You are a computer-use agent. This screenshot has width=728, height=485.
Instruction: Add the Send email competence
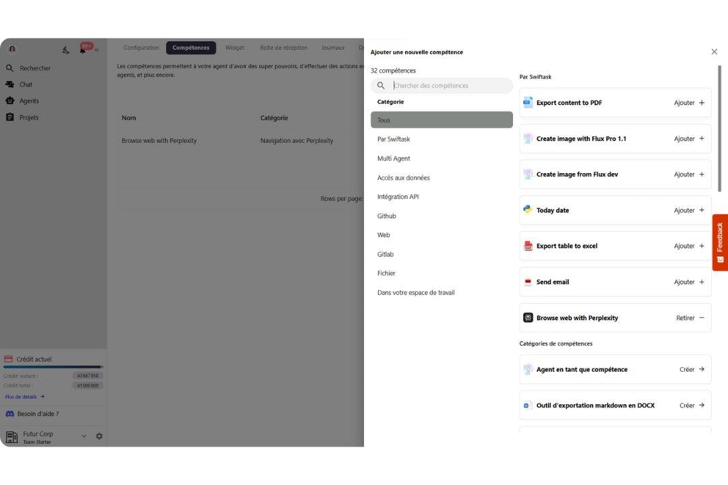(689, 282)
